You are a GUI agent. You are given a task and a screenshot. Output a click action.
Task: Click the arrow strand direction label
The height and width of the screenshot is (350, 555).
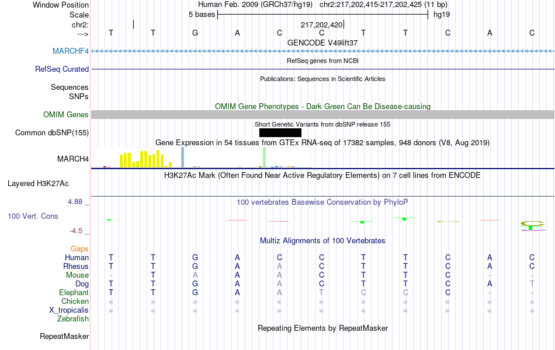coord(82,34)
